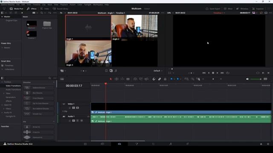Solo Audio 1 track with S button
Image resolution: width=273 pixels, height=153 pixels.
coord(78,121)
